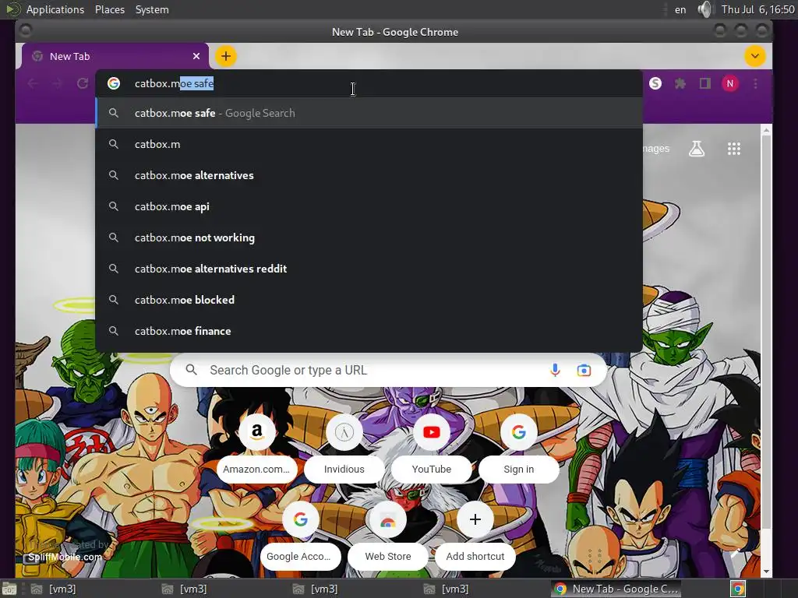Select the 'catbox.moe safe' Google Search suggestion
Viewport: 798px width, 598px height.
pyautogui.click(x=369, y=113)
